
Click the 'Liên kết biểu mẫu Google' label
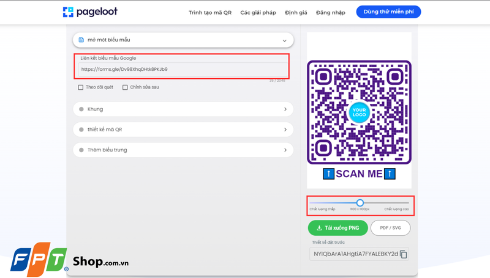(108, 58)
